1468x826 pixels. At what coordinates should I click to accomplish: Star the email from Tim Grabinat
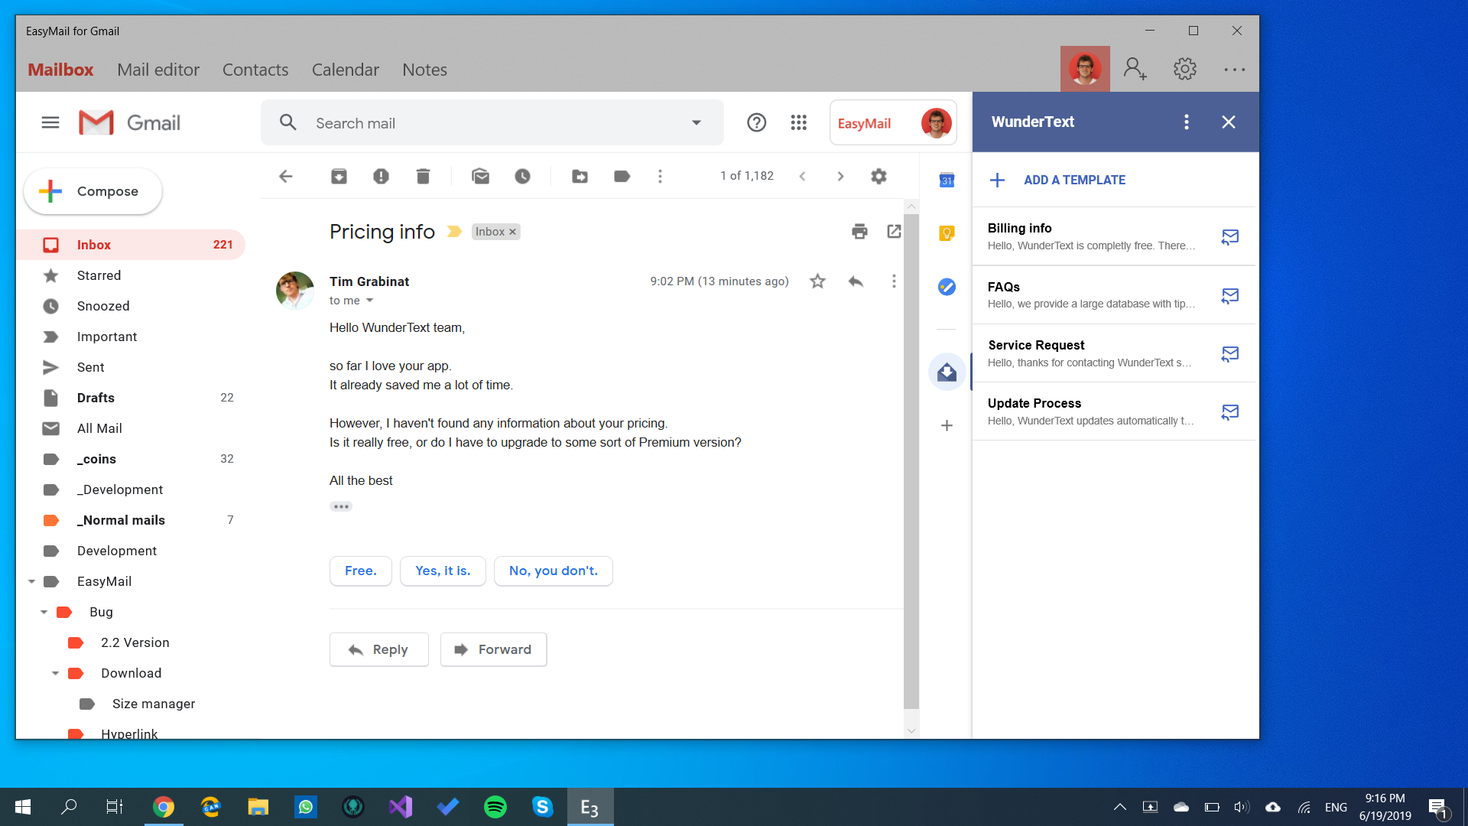(817, 281)
